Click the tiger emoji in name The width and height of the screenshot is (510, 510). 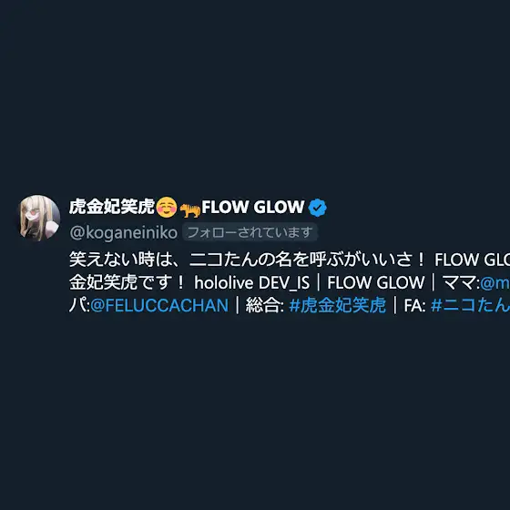coord(190,209)
